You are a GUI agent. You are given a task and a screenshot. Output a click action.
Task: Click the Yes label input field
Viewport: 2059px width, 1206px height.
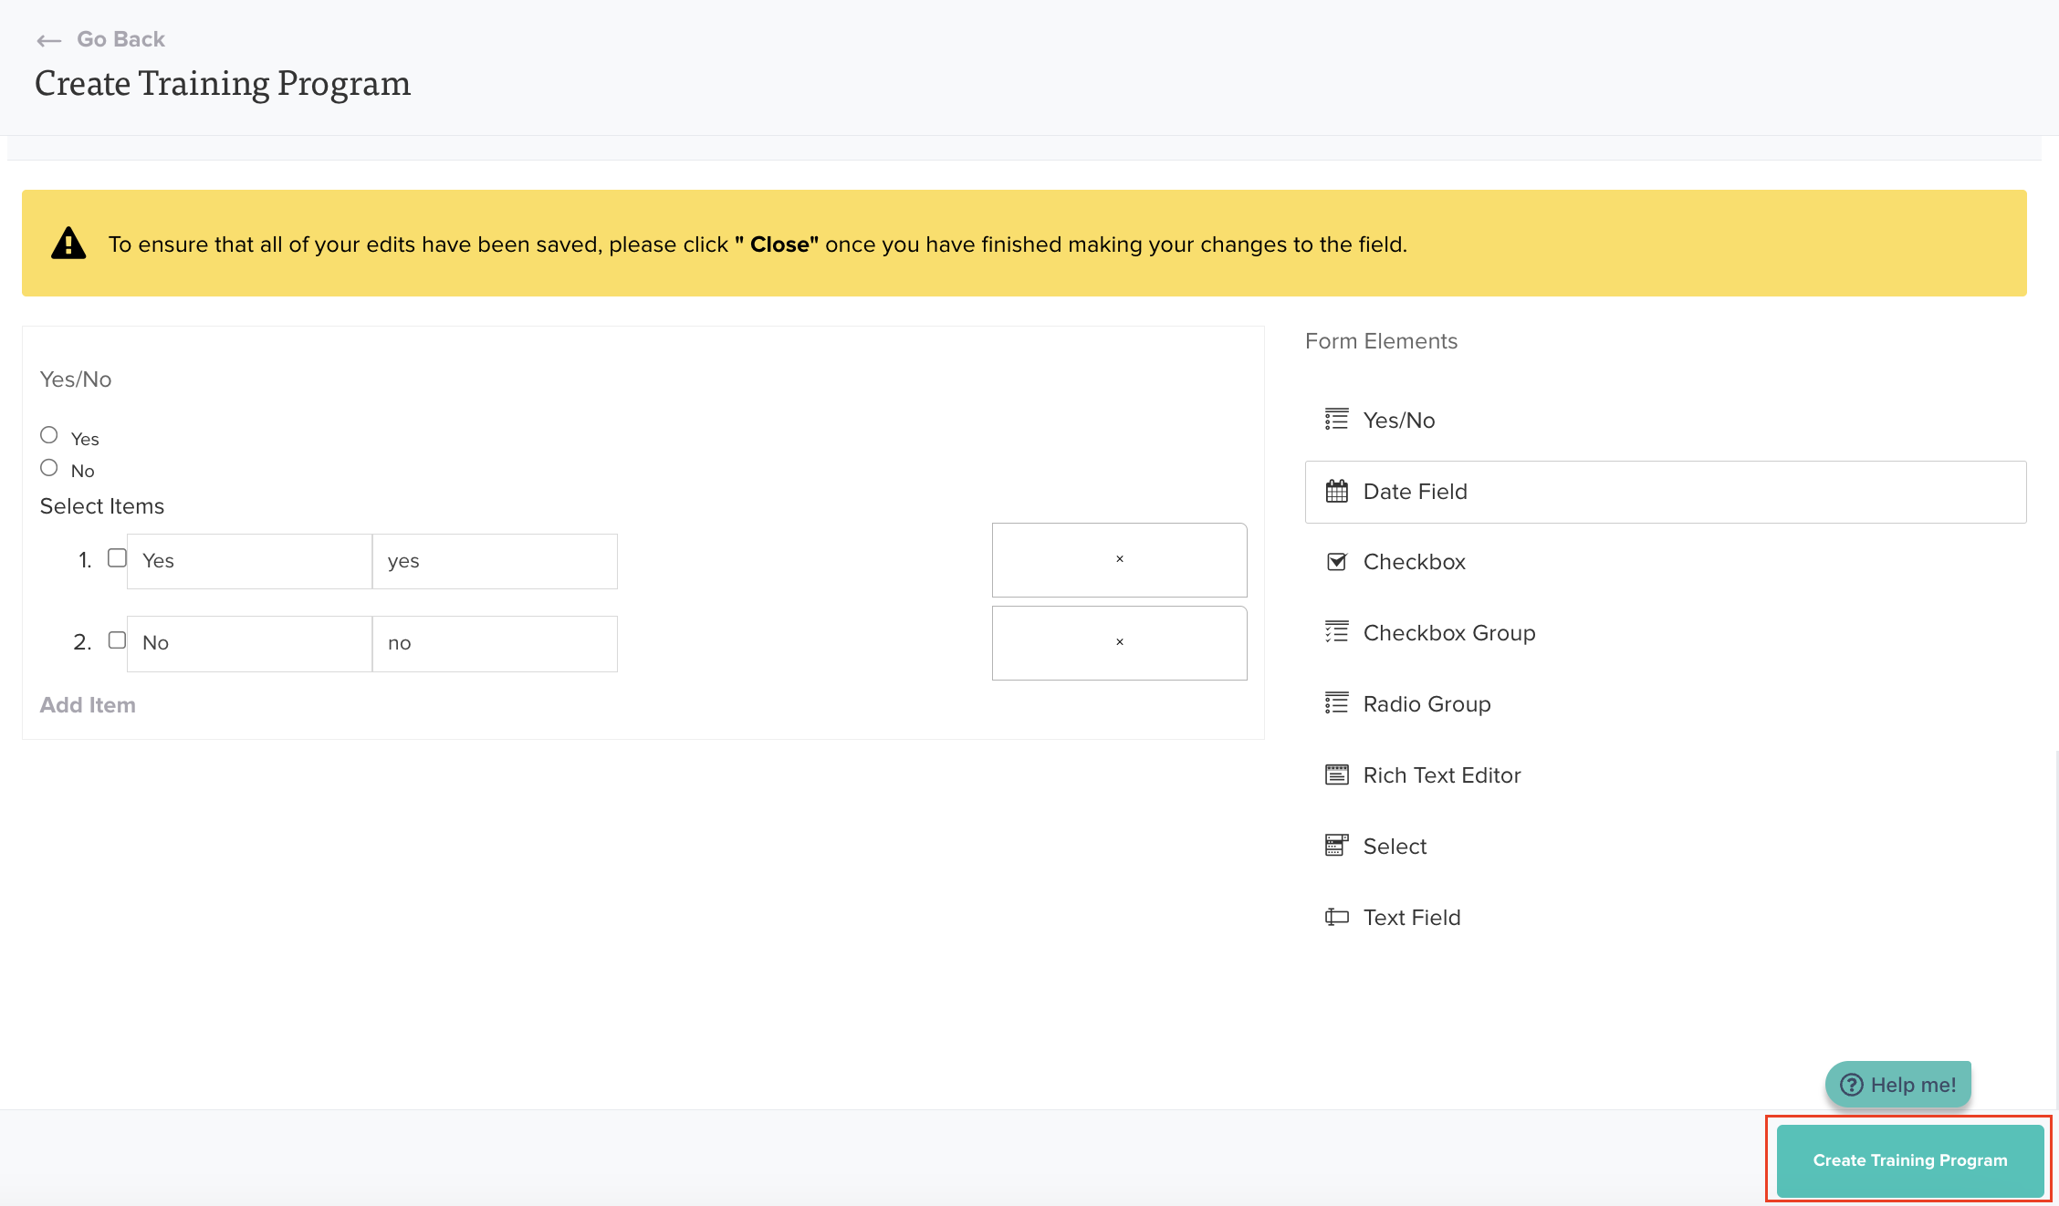tap(249, 561)
